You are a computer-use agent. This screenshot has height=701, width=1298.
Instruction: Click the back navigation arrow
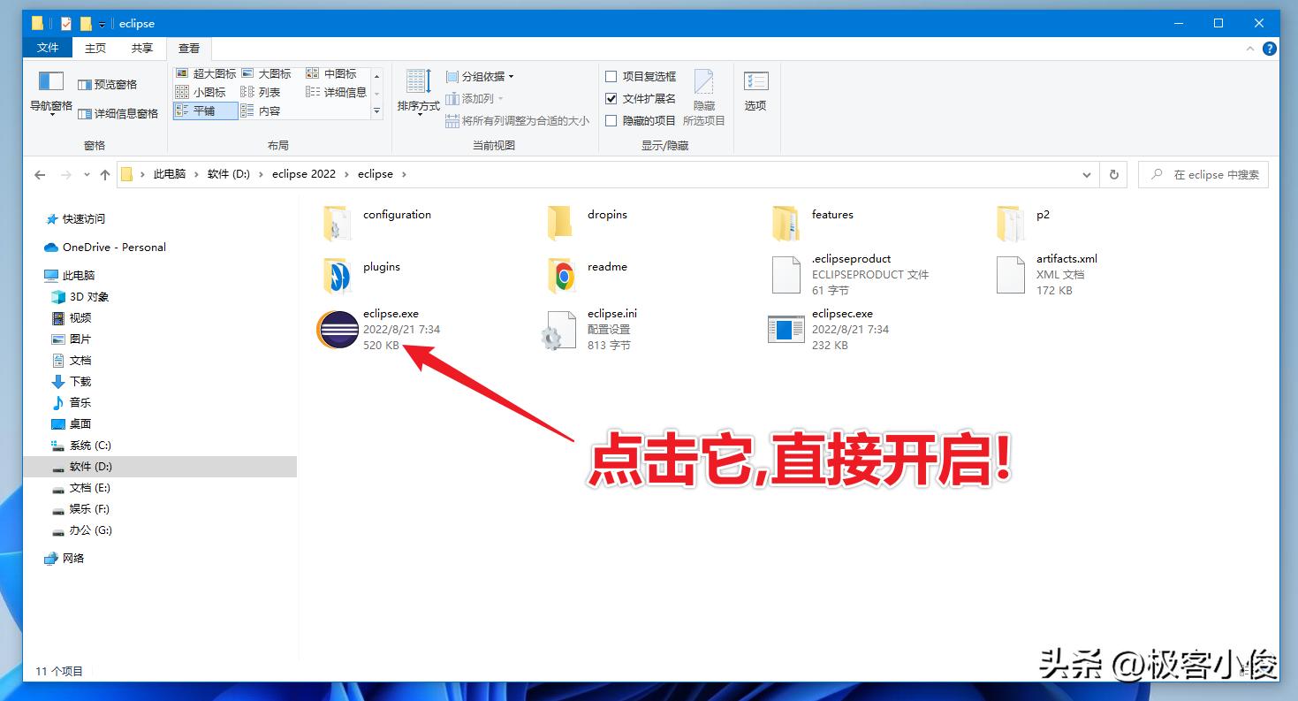point(40,174)
